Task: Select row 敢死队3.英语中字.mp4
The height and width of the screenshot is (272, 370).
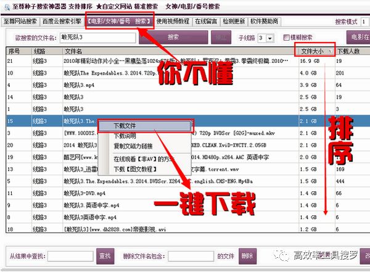Action: click(x=188, y=205)
